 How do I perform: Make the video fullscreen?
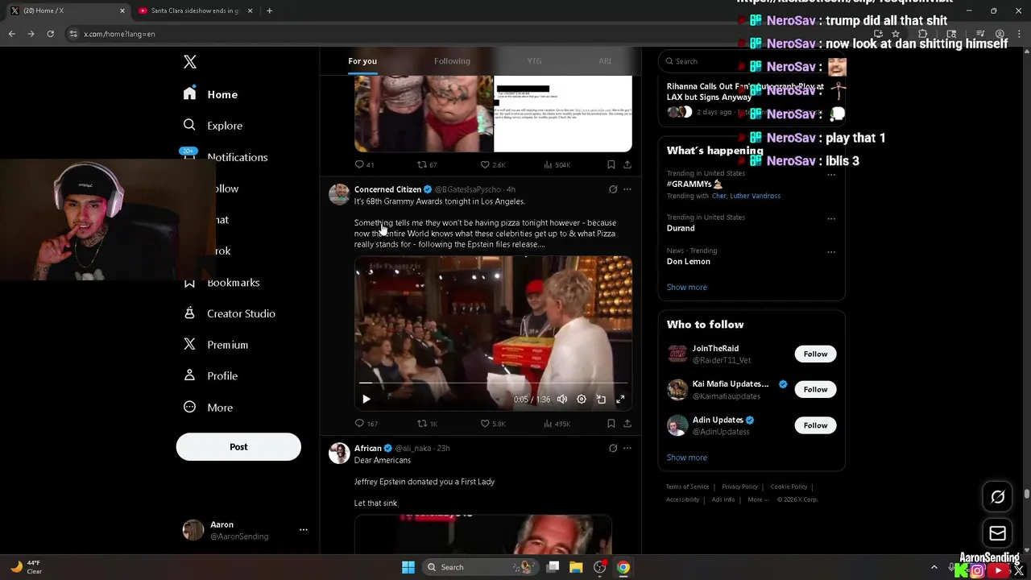620,400
